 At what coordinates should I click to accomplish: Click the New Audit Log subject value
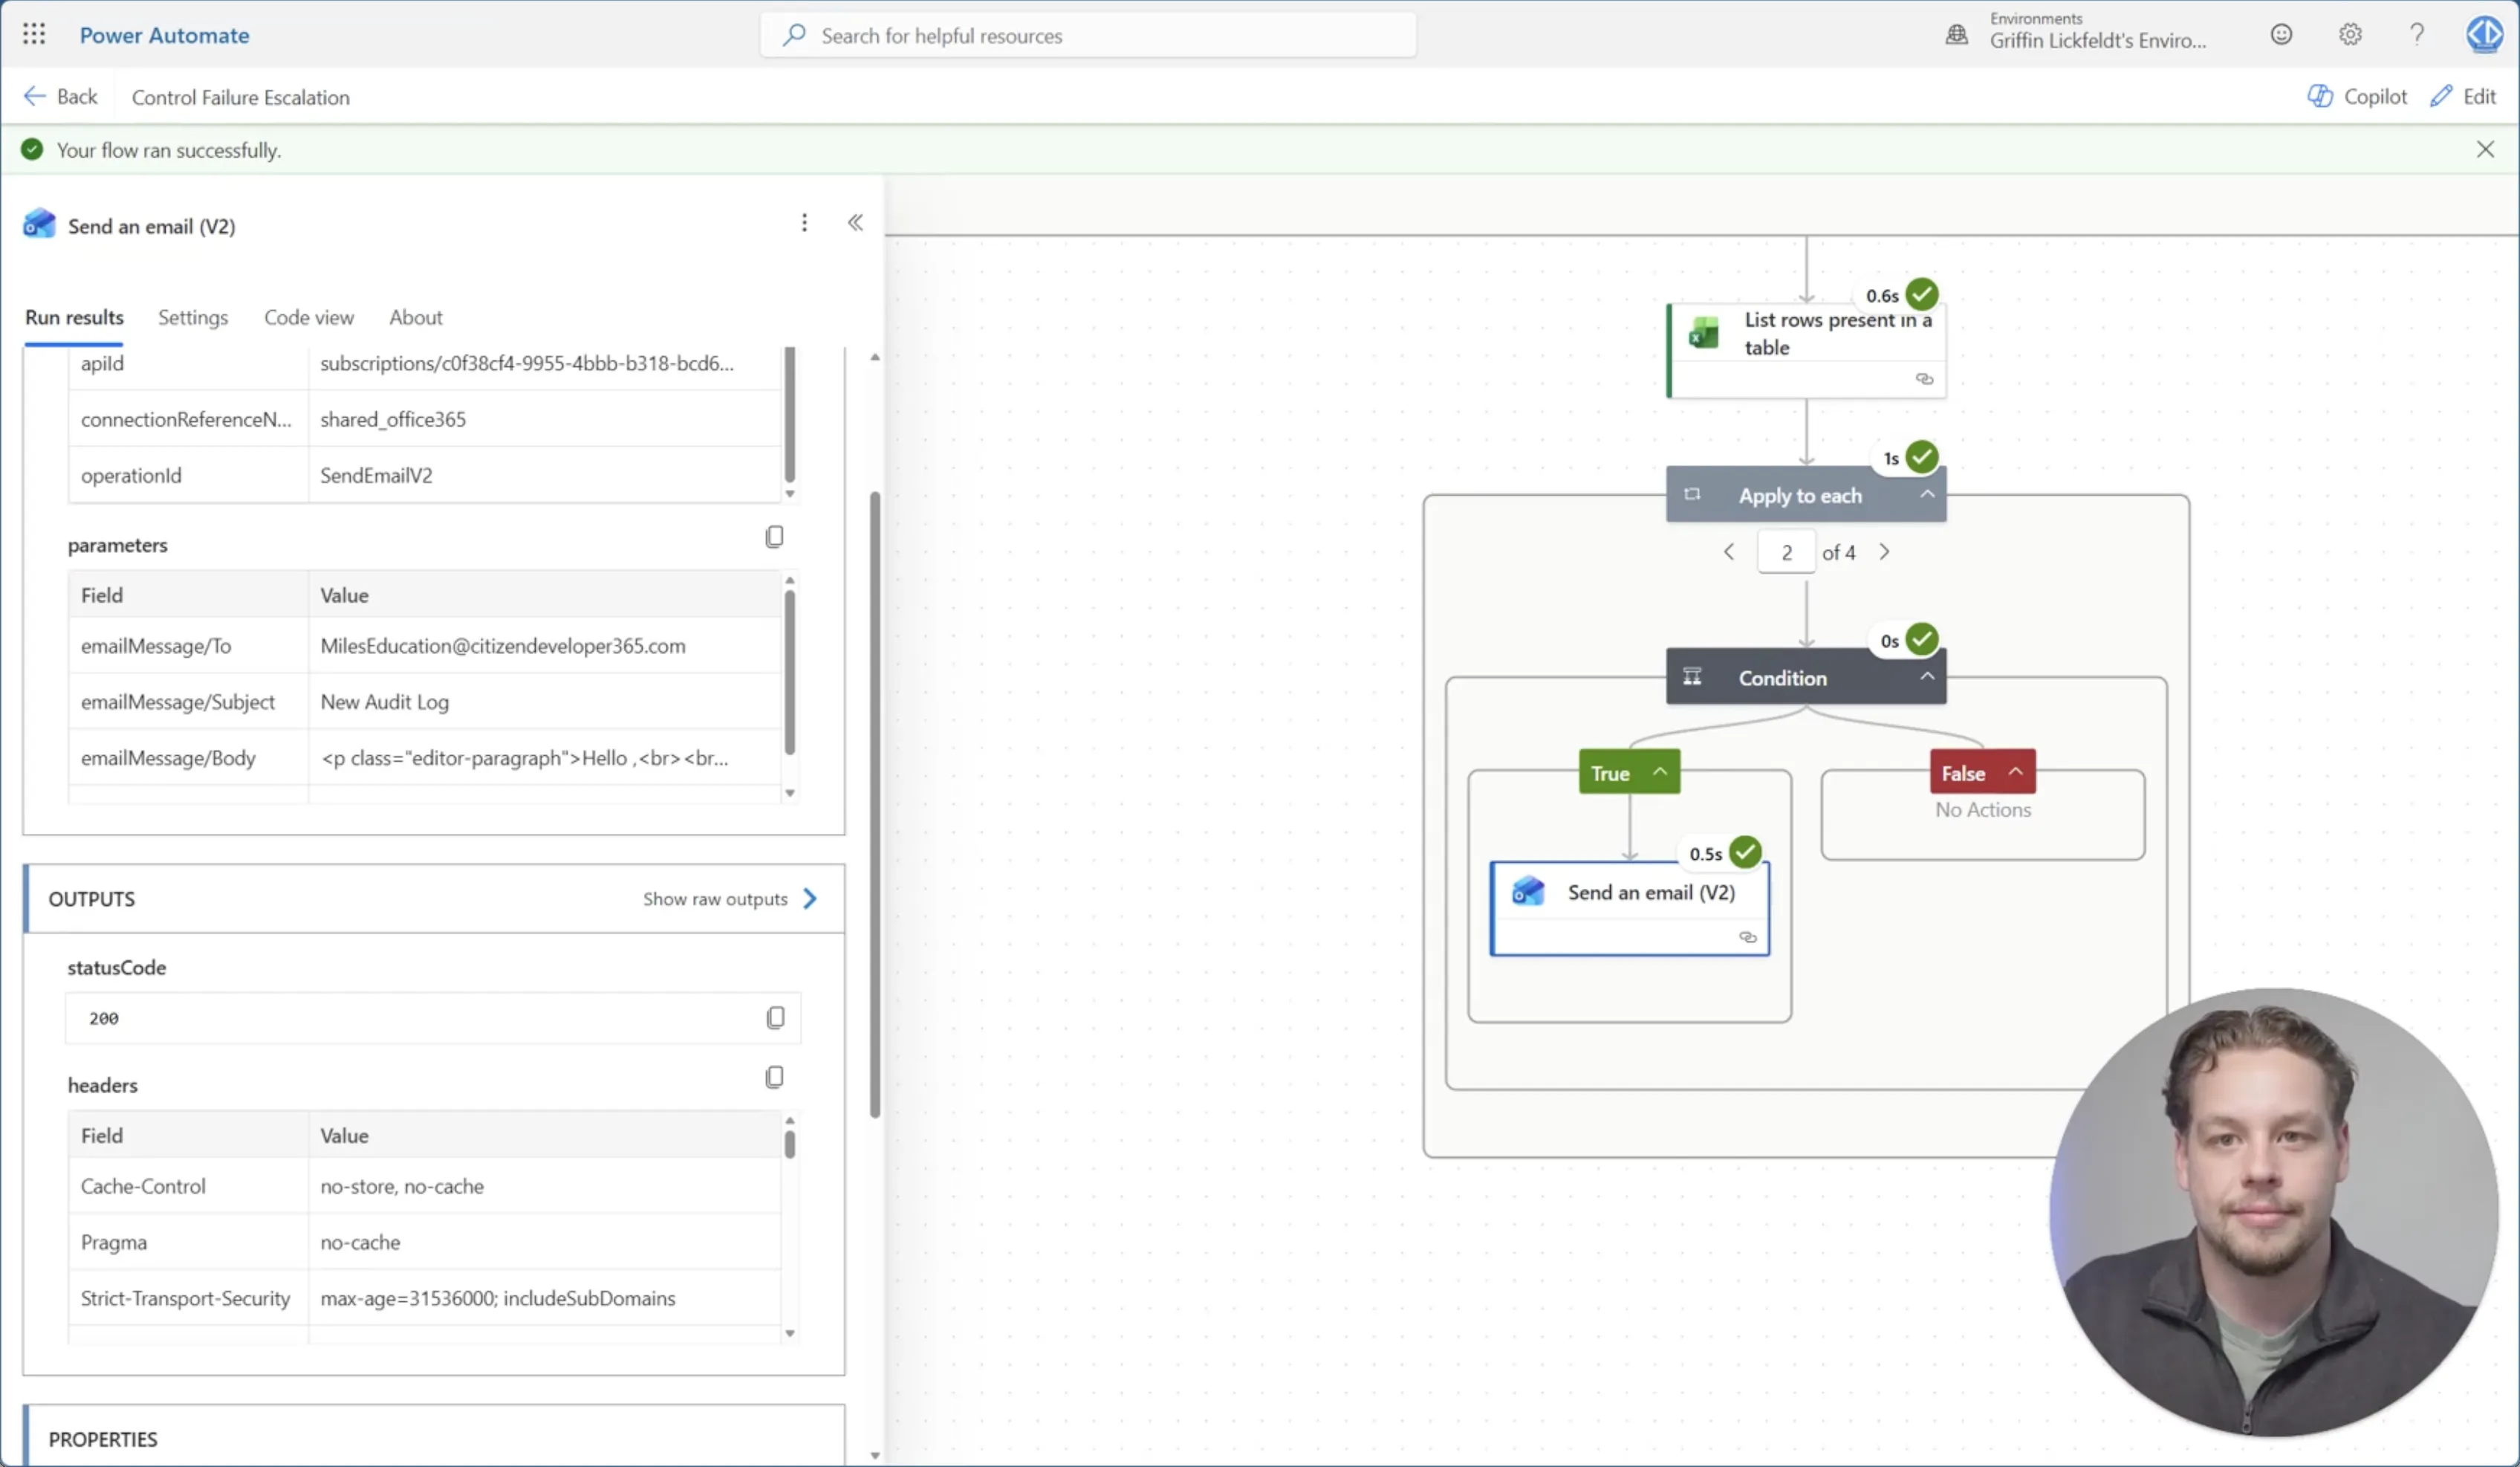384,702
